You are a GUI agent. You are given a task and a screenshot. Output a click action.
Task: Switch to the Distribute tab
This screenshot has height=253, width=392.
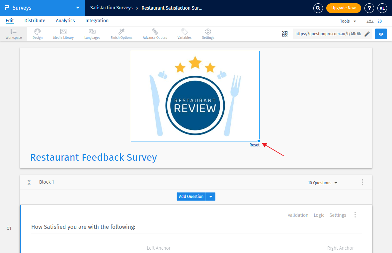tap(35, 21)
